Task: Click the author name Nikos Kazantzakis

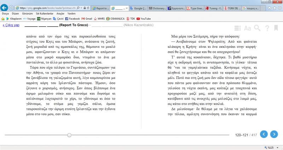Action: [x=138, y=25]
